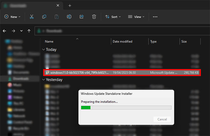Click the kb5023706 update file icon
210x136 pixels.
(x=47, y=72)
